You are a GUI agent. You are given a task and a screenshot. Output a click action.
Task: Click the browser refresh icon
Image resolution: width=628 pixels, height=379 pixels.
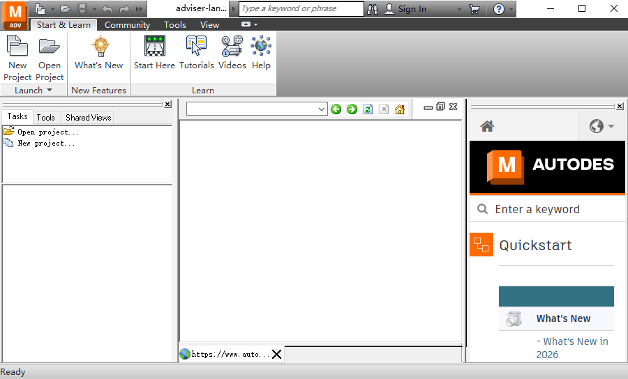point(368,109)
